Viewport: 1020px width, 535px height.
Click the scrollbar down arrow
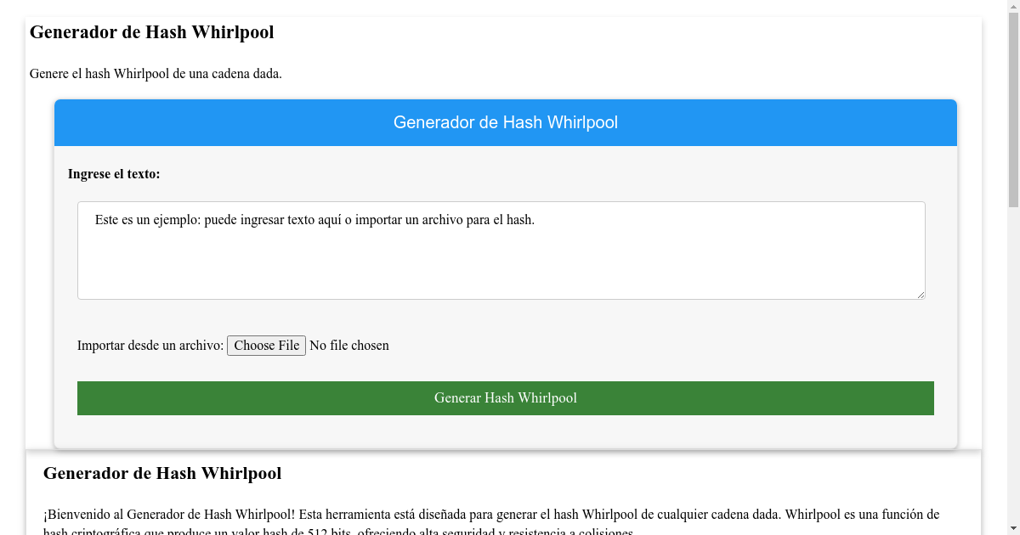point(1014,527)
